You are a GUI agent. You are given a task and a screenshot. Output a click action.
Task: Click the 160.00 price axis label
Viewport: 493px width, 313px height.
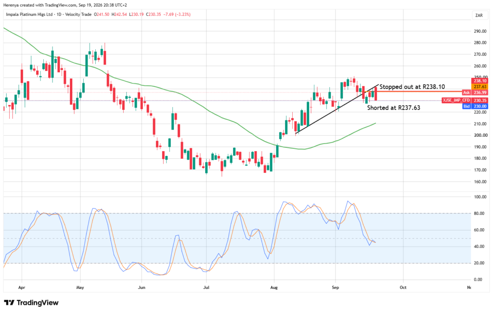[481, 182]
